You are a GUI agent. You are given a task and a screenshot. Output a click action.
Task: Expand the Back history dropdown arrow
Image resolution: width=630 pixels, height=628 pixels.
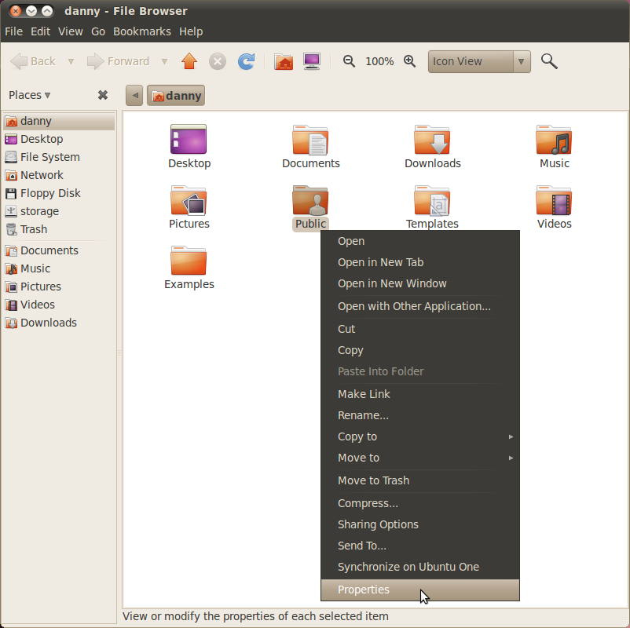click(71, 61)
